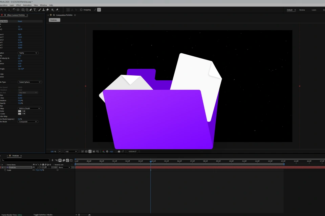Open grid and guide options icon
The width and height of the screenshot is (325, 216).
(x=97, y=152)
